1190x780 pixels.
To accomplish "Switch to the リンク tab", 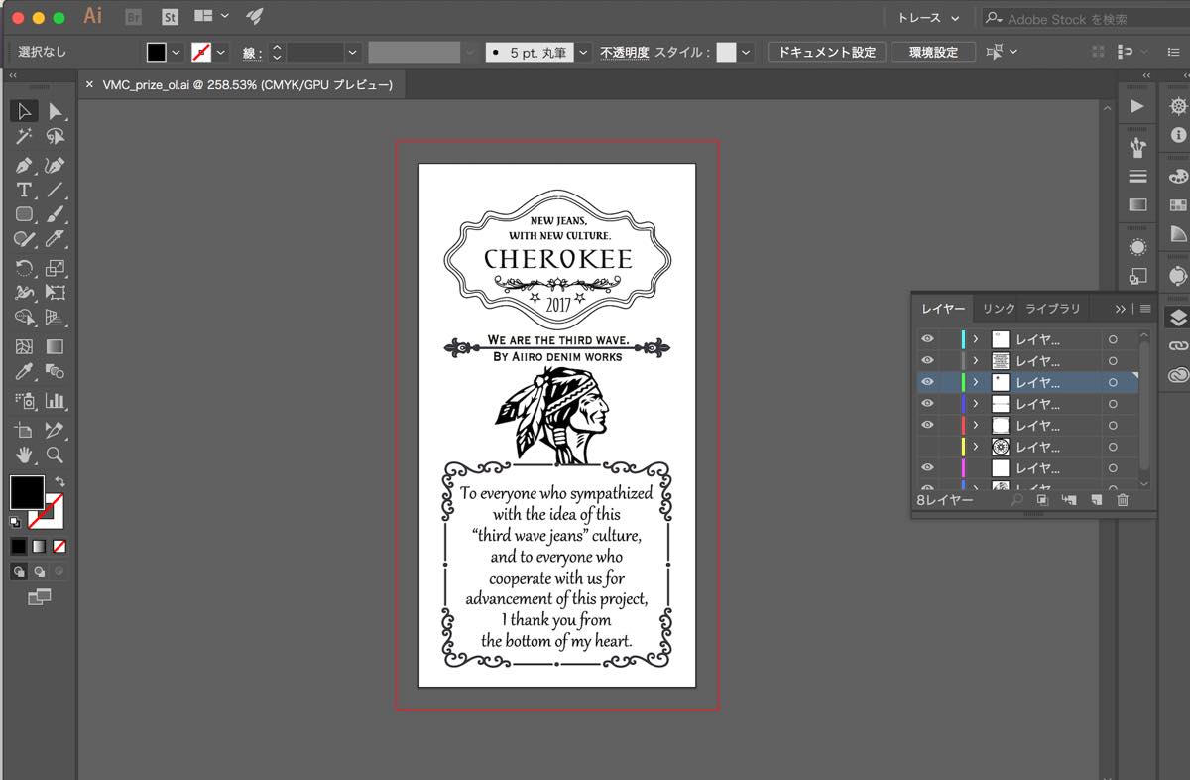I will 999,309.
